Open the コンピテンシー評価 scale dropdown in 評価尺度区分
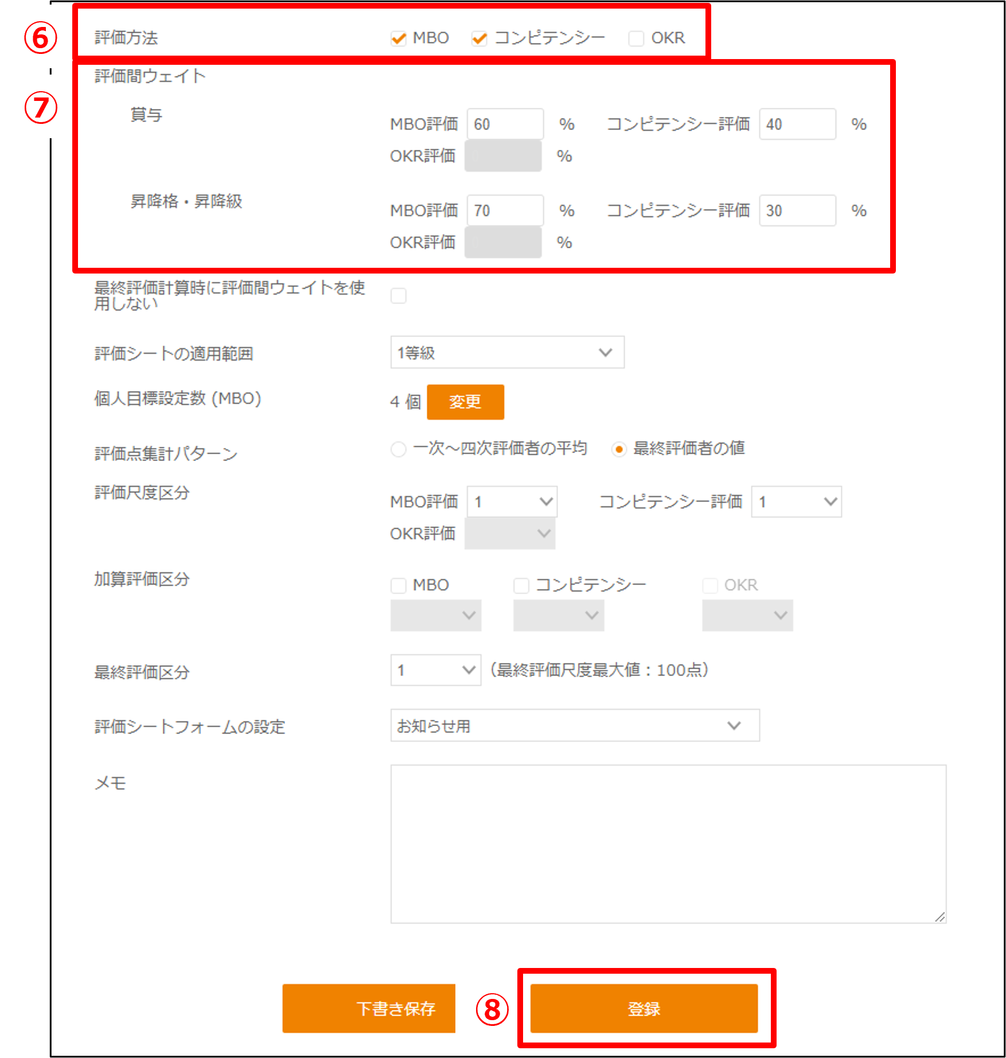This screenshot has height=1058, width=1006. tap(796, 501)
